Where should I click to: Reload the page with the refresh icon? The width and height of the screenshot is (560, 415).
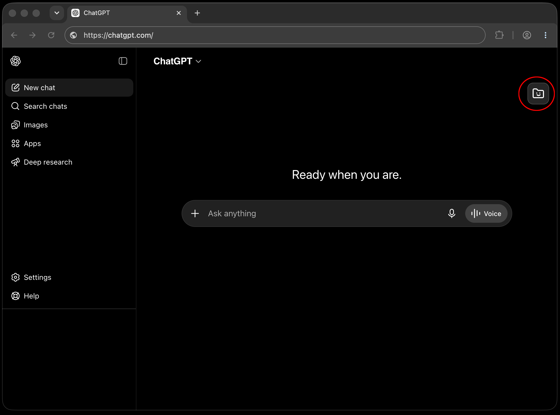tap(51, 35)
